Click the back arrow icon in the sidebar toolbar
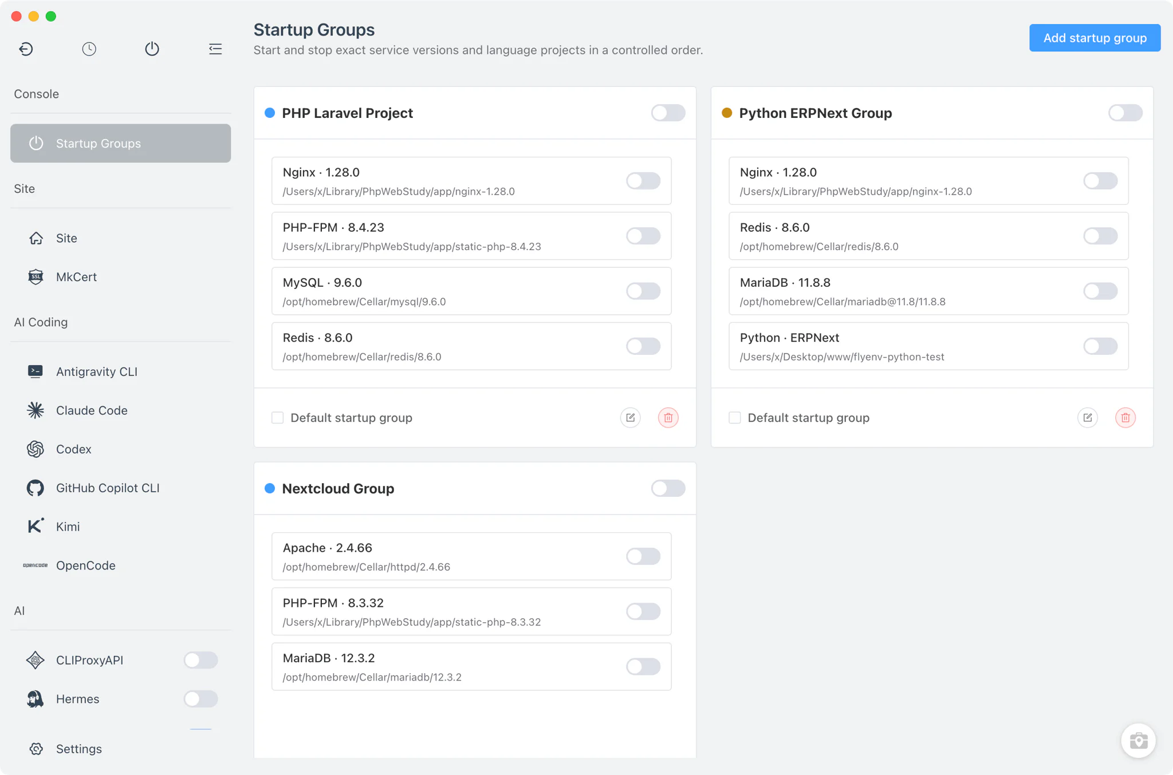1173x775 pixels. [x=26, y=49]
